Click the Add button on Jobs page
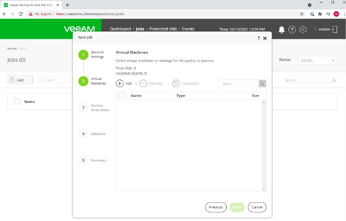 coord(20,80)
